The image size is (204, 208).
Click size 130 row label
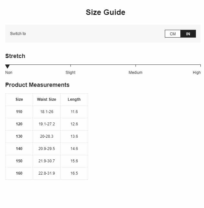tap(19, 136)
